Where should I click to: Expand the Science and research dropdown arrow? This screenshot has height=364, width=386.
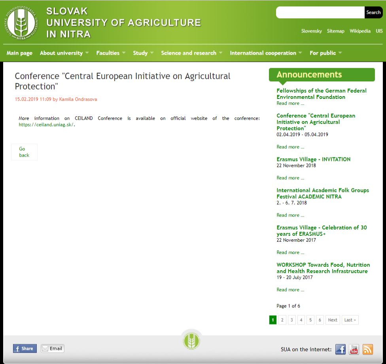pos(221,53)
